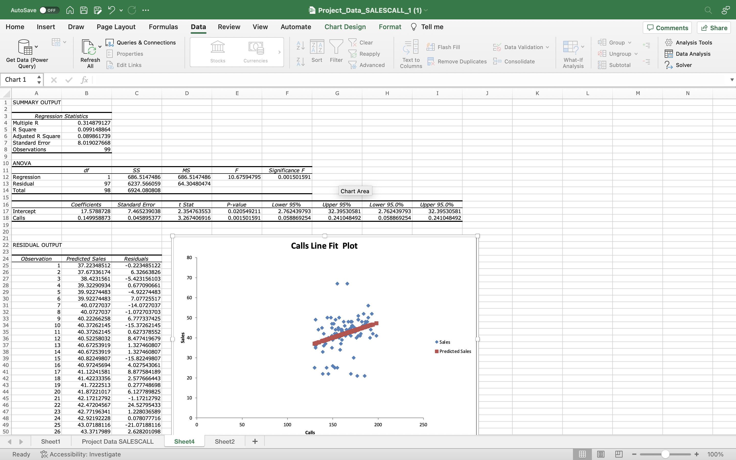The width and height of the screenshot is (736, 460).
Task: Open the Sort dialog icon
Action: tap(317, 46)
